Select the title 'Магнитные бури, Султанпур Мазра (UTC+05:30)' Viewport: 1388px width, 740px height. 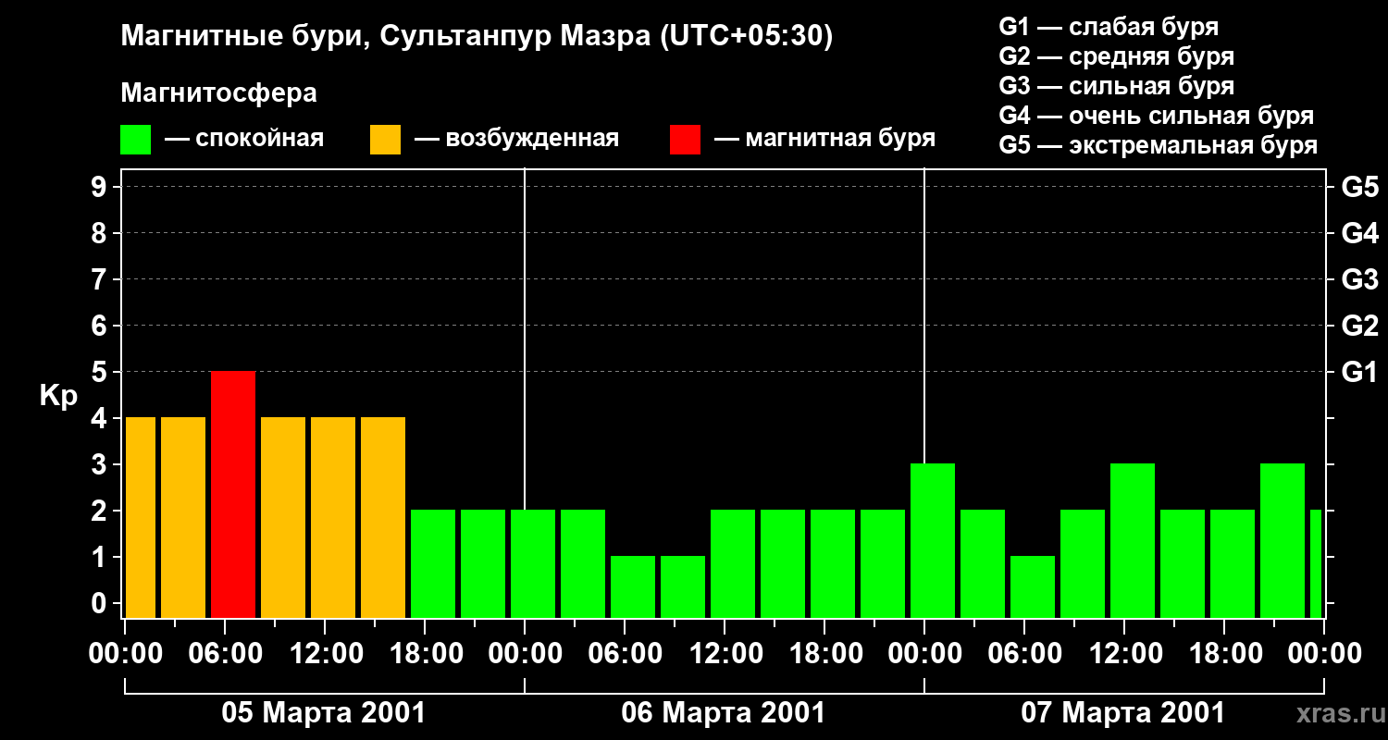coord(477,37)
